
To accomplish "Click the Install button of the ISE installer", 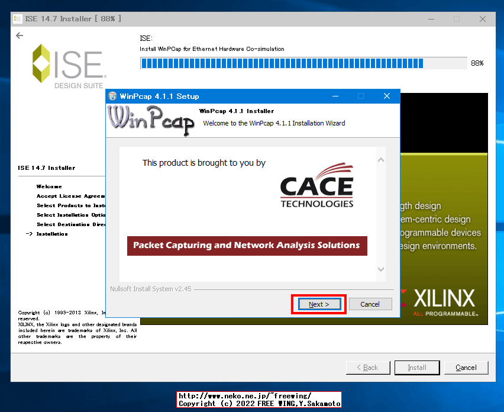I will [416, 368].
